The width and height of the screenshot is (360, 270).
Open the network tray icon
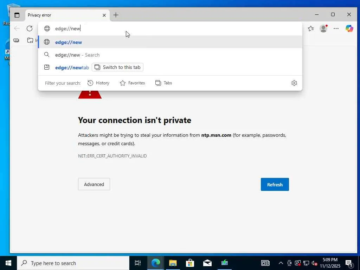[306, 263]
